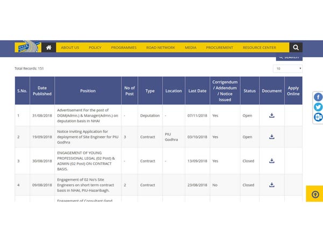Click the NHAI highway logo
Viewport: 323px width, 242px height.
tap(28, 46)
